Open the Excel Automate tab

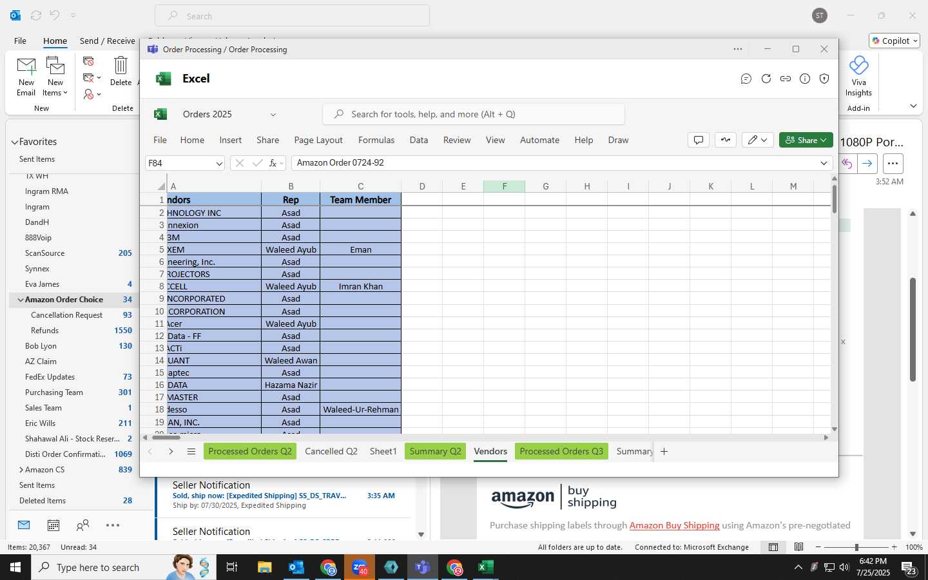pos(540,140)
